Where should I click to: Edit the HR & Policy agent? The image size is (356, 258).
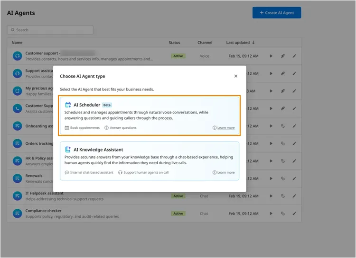[x=294, y=161]
